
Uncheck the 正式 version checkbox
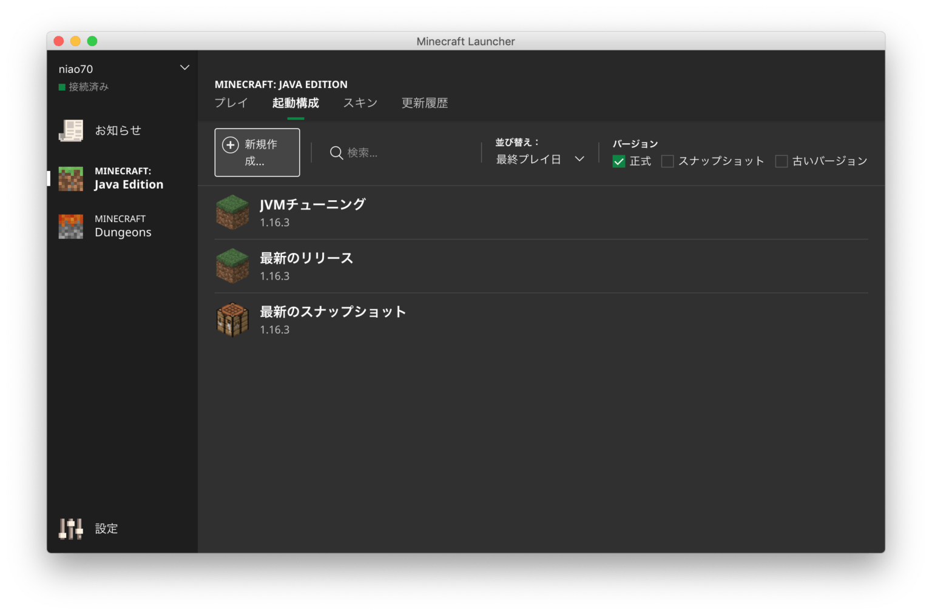pyautogui.click(x=619, y=161)
